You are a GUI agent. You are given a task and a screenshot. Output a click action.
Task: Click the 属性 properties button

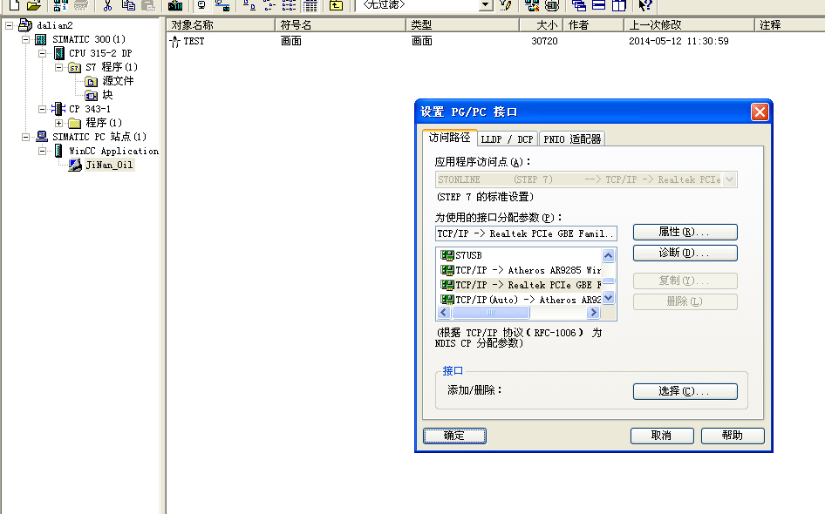(685, 232)
